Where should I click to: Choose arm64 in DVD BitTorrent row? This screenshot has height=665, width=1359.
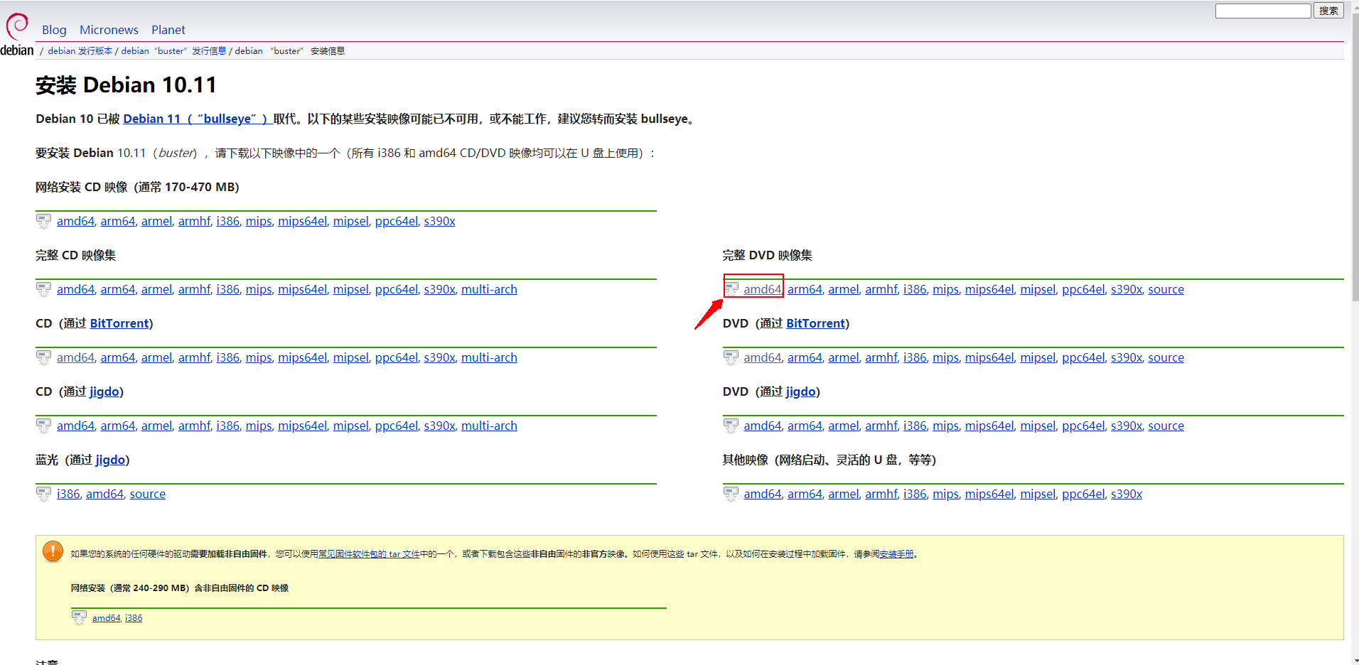tap(805, 357)
